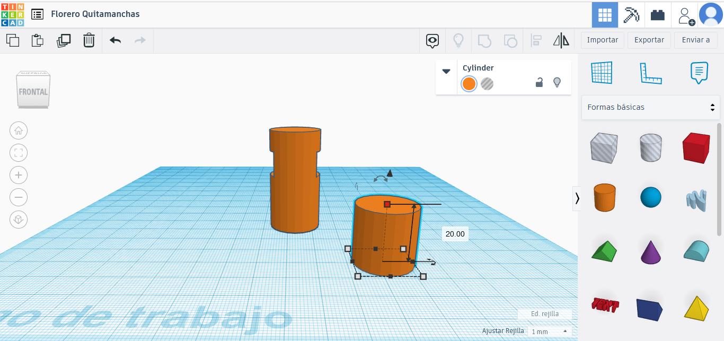Viewport: 724px width, 341px height.
Task: Redo the action
Action: [x=140, y=40]
